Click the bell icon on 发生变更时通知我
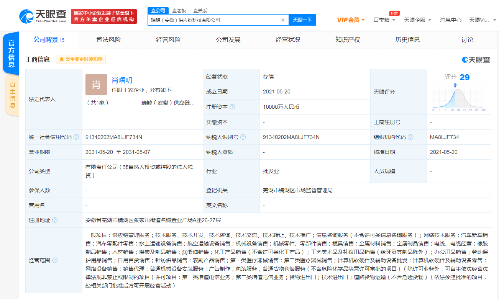This screenshot has height=299, width=499. pos(62,59)
